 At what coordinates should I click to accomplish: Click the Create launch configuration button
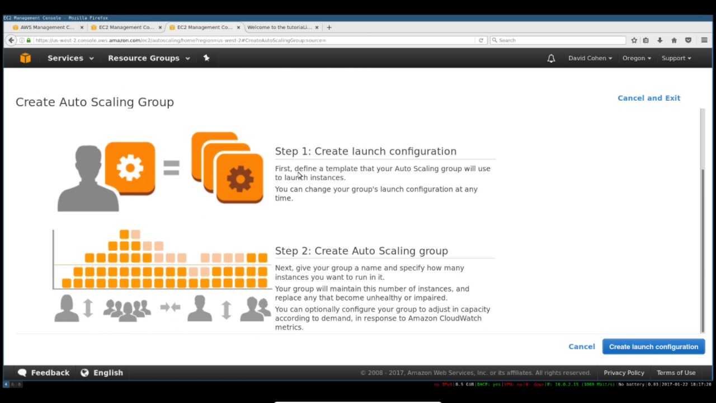(x=653, y=346)
